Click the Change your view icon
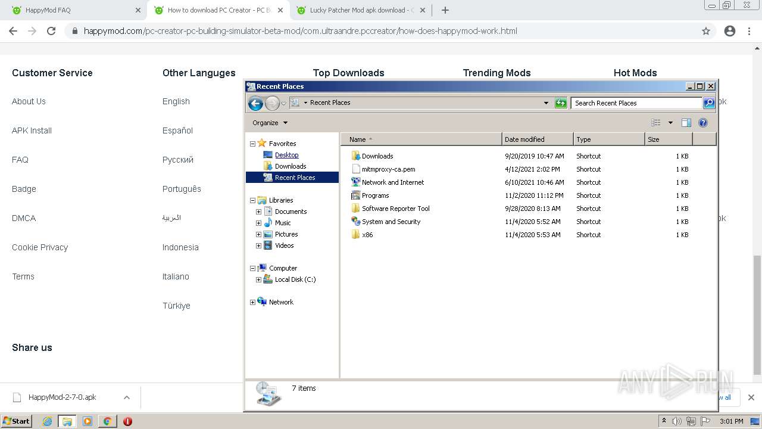 [656, 123]
